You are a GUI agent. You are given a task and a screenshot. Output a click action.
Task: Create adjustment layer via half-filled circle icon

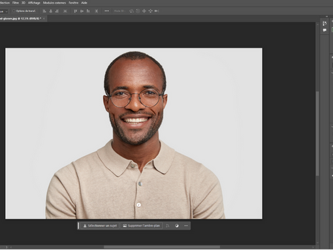coord(177,226)
